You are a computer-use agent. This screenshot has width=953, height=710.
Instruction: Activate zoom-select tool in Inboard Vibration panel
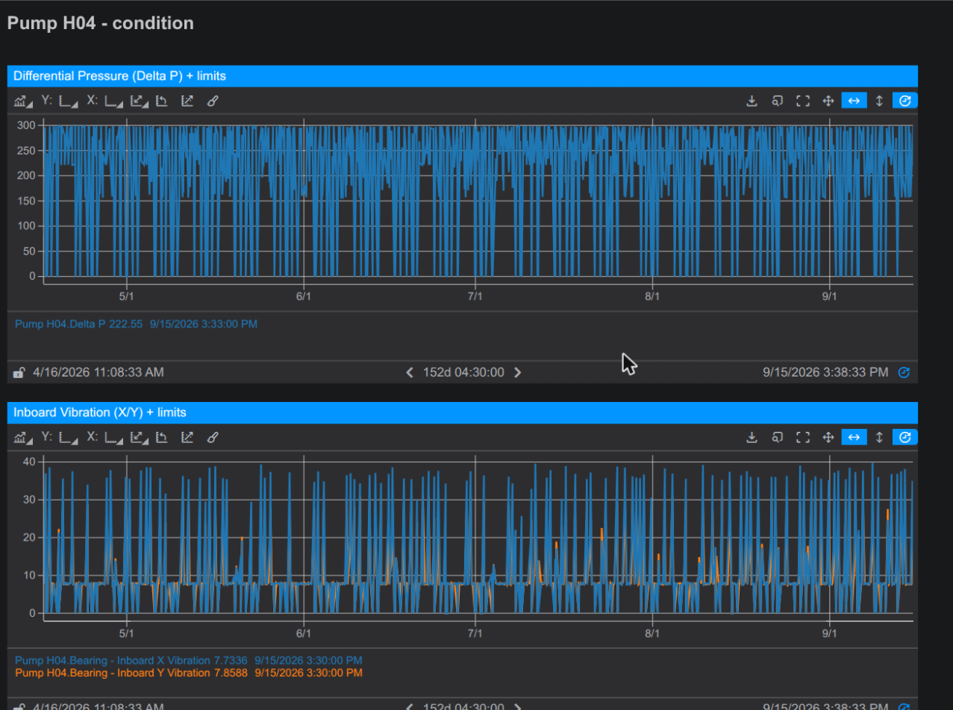(777, 437)
